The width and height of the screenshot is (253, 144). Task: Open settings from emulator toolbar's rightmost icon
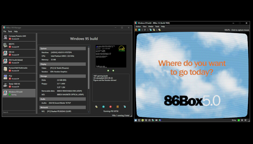coord(160,30)
